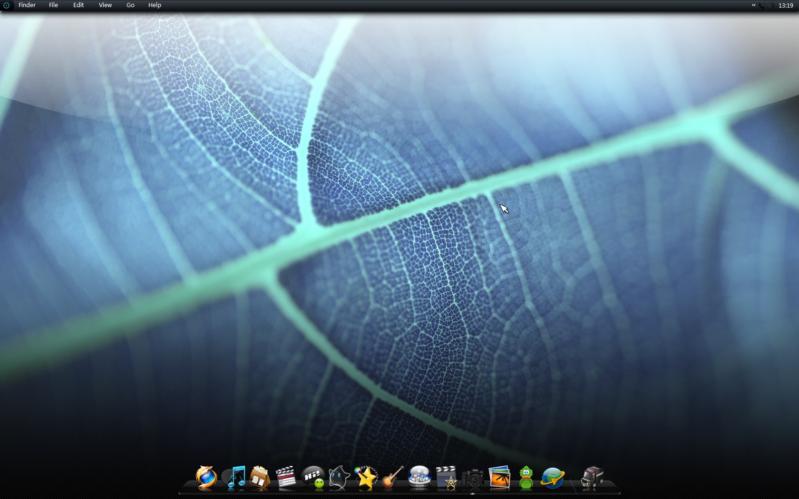Launch the black camera app

click(x=473, y=478)
